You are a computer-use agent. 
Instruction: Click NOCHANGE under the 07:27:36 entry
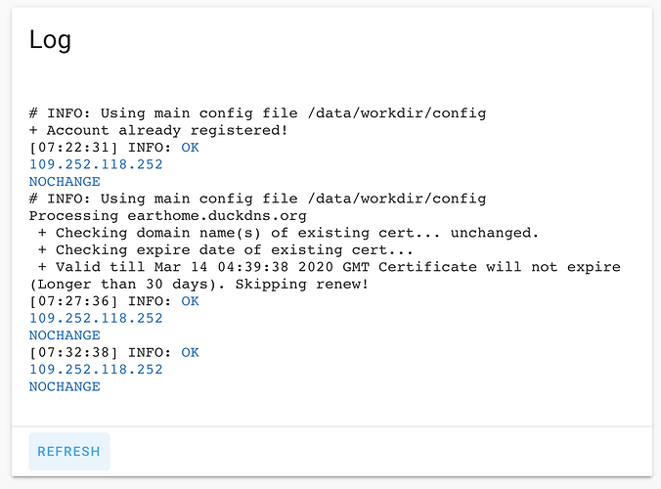coord(65,335)
